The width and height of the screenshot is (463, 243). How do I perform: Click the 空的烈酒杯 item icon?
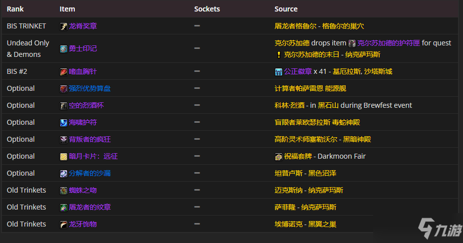[63, 106]
